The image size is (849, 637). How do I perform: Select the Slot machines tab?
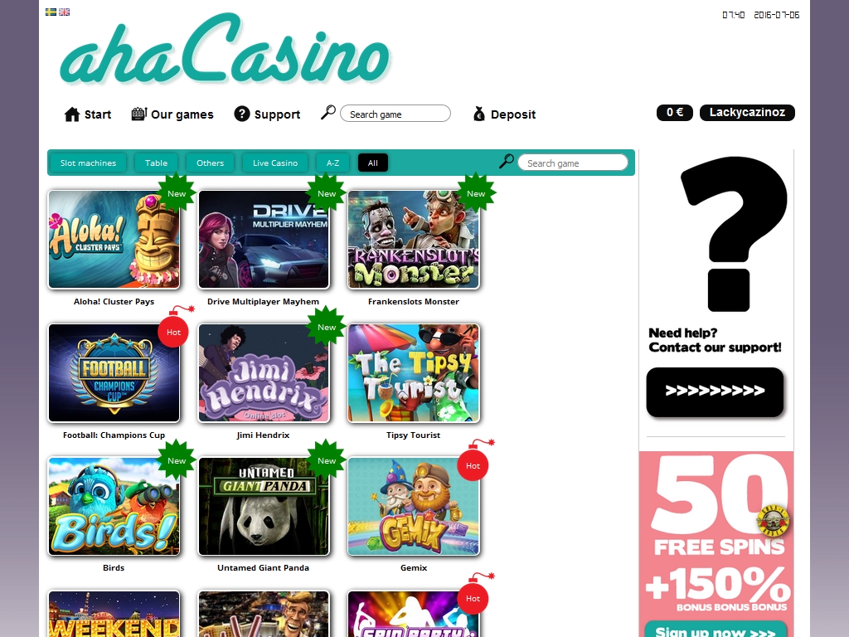click(x=88, y=163)
